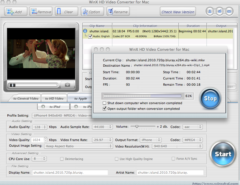This screenshot has height=185, width=240.
Task: Switch to the General Video tab
Action: point(26,98)
